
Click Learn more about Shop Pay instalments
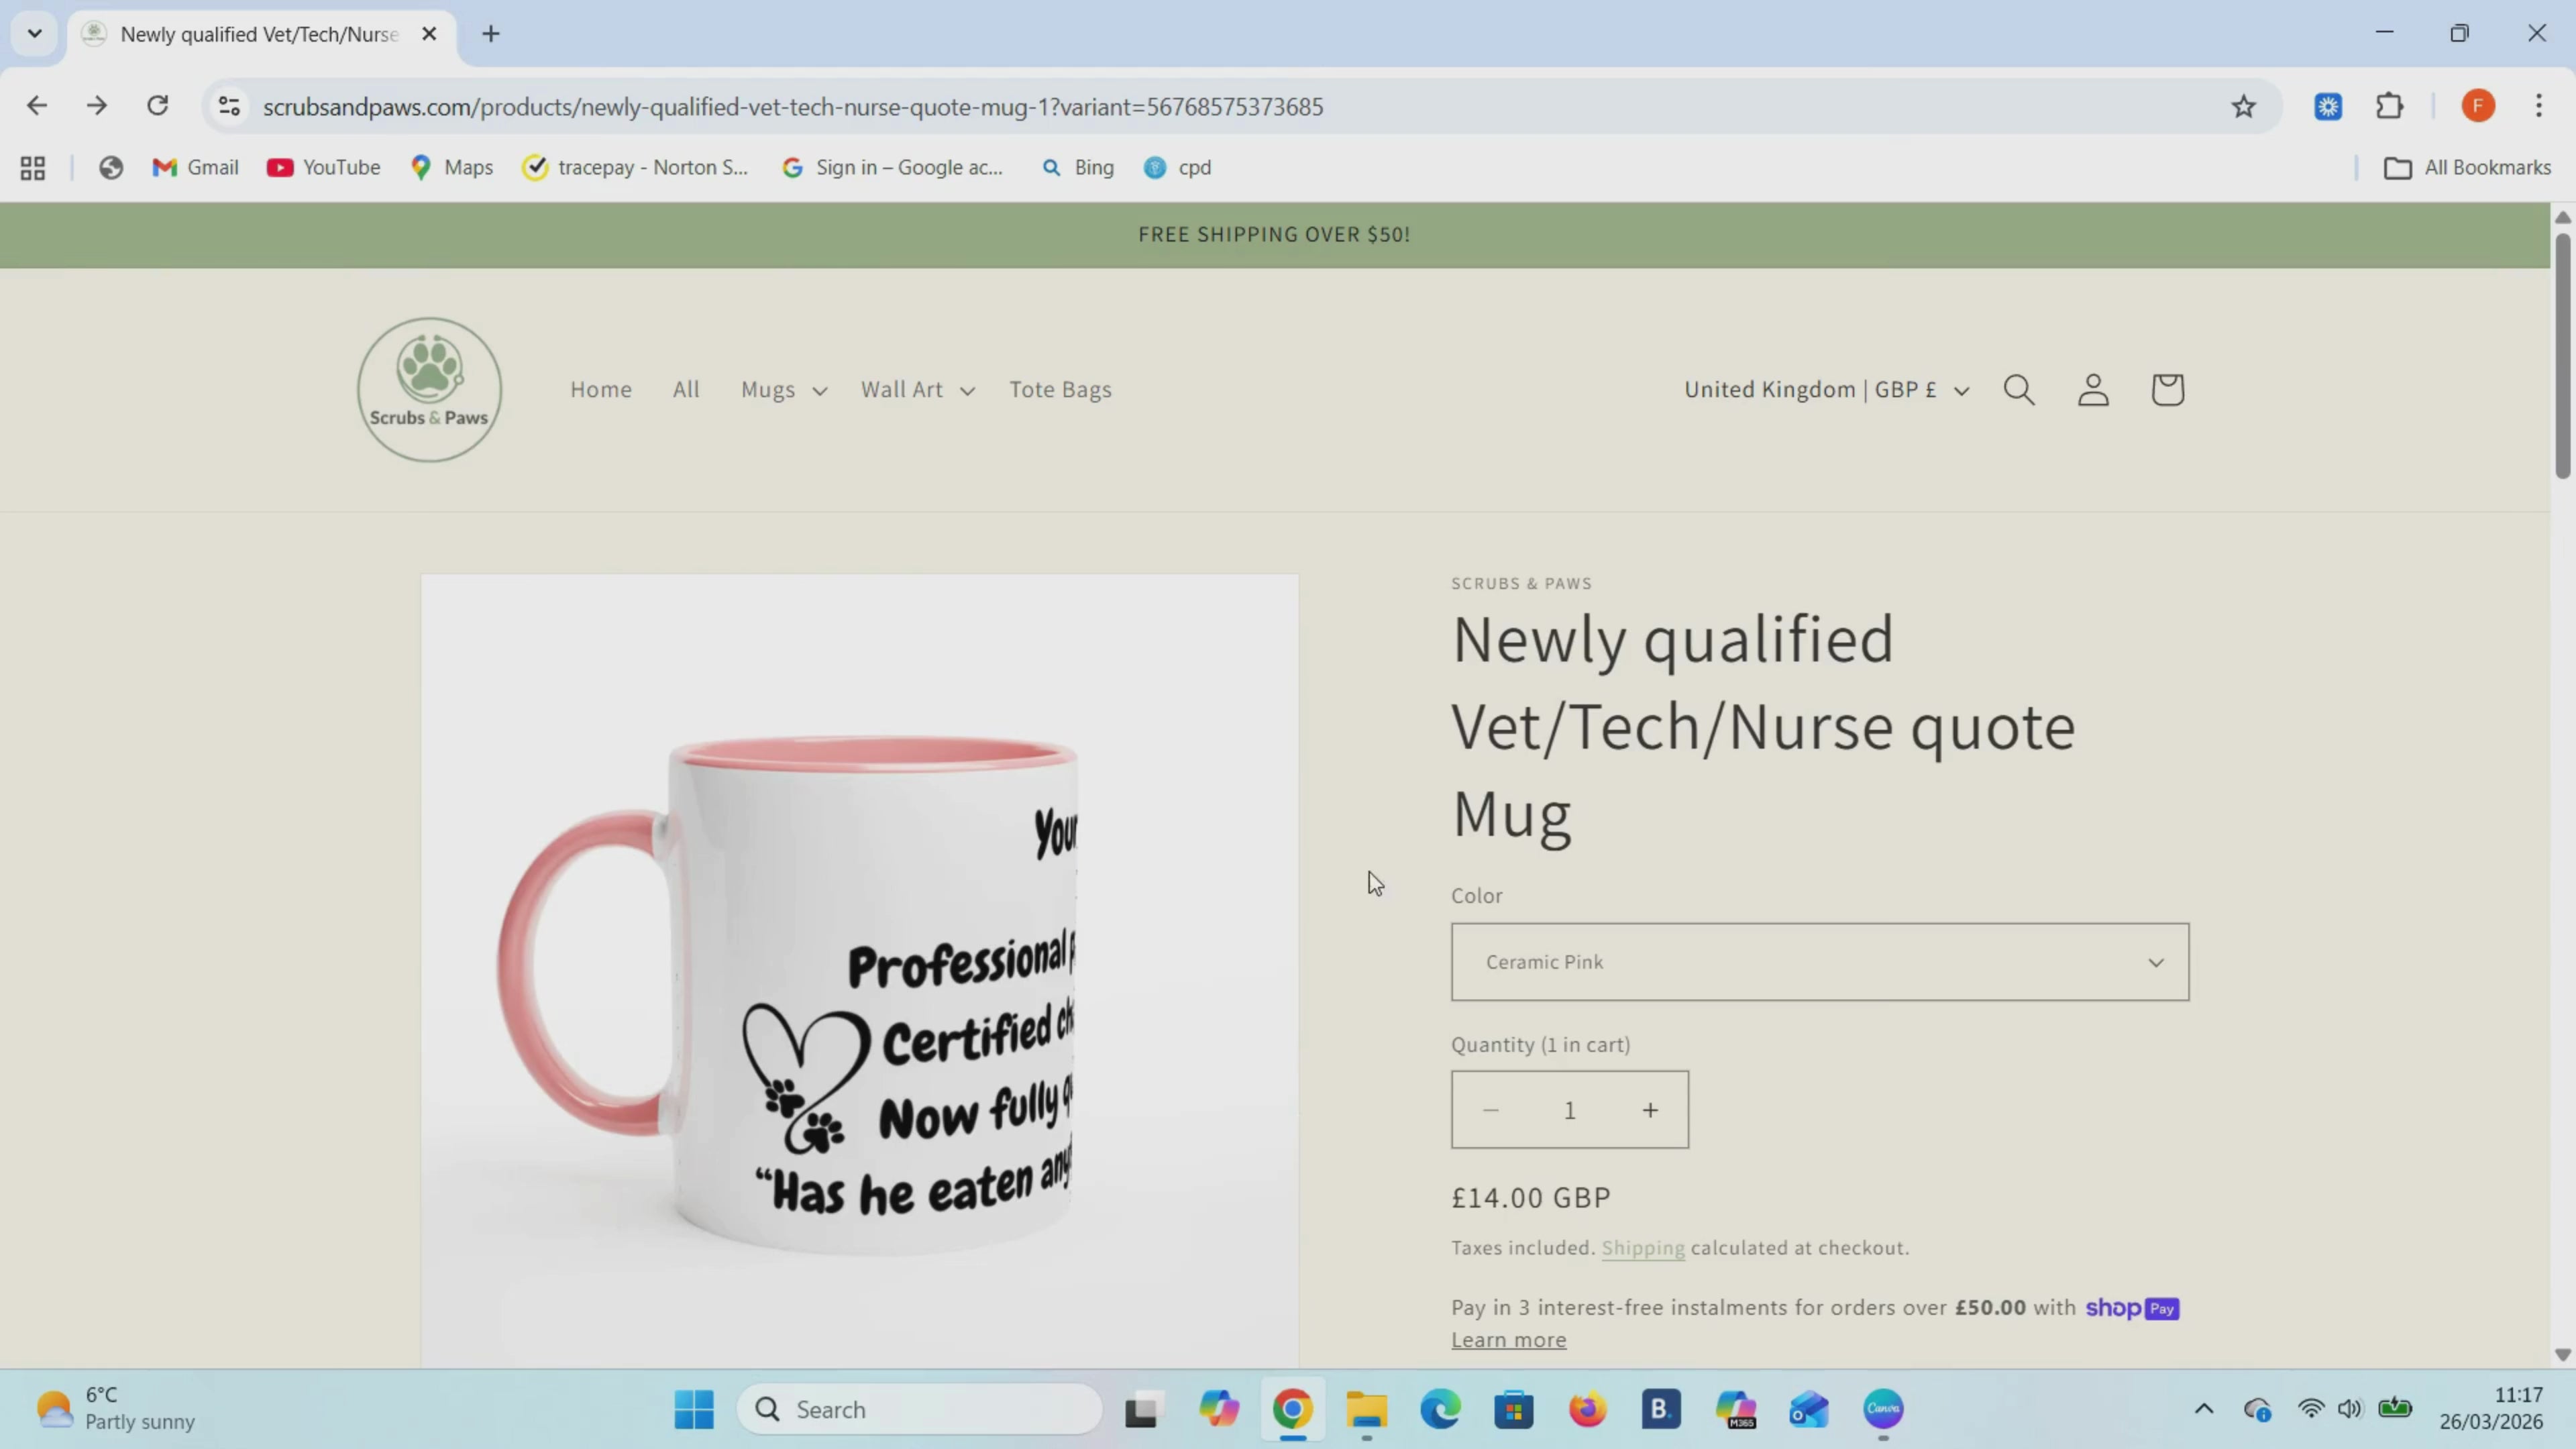click(x=1508, y=1340)
